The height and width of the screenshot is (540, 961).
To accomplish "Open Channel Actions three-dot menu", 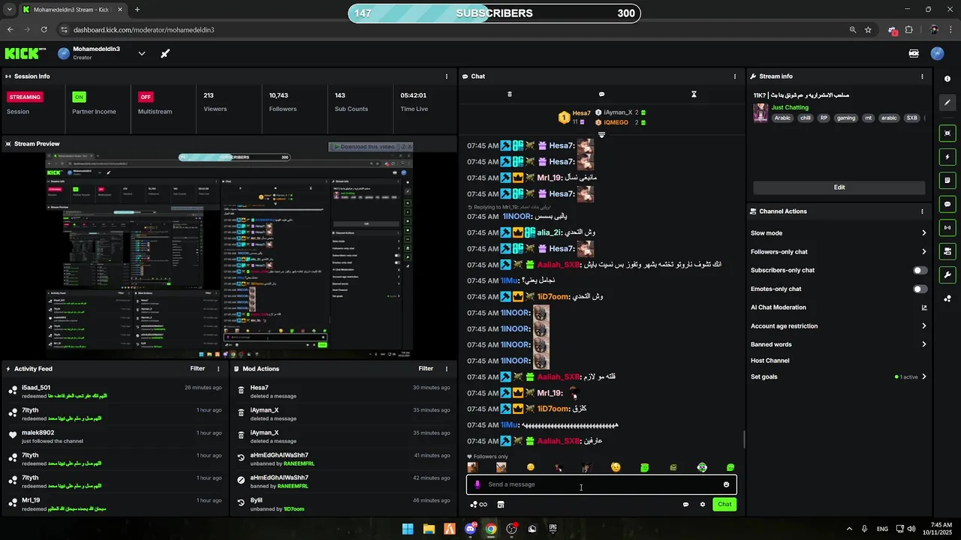I will 923,211.
